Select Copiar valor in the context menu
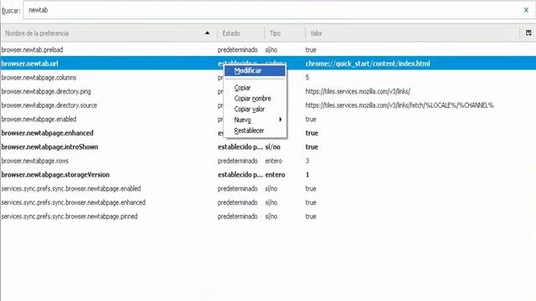Image resolution: width=536 pixels, height=301 pixels. pos(250,110)
